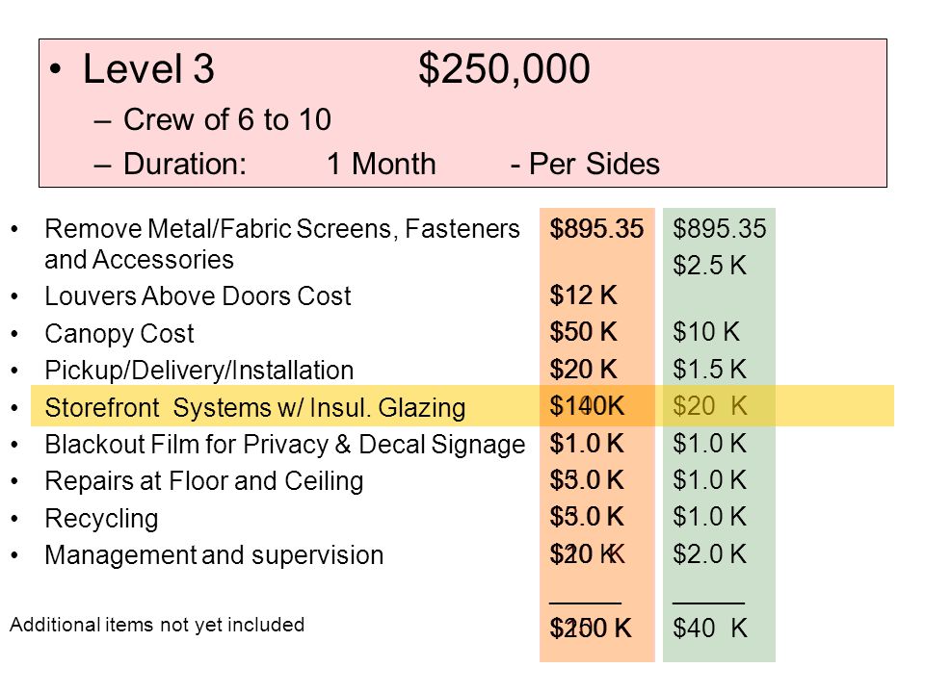Select the $250,000 total in header
The width and height of the screenshot is (925, 693).
[x=504, y=69]
